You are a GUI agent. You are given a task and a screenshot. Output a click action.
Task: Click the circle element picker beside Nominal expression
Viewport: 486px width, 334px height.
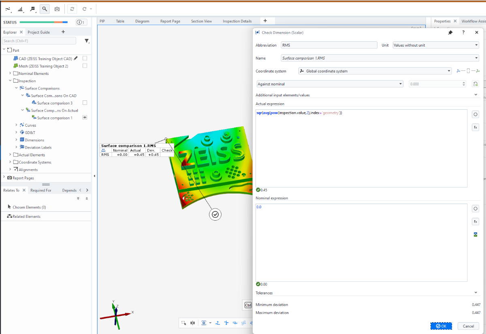pos(475,209)
